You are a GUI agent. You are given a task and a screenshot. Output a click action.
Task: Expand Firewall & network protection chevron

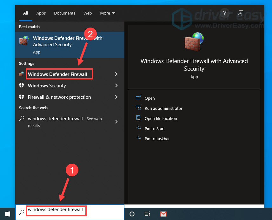point(116,97)
